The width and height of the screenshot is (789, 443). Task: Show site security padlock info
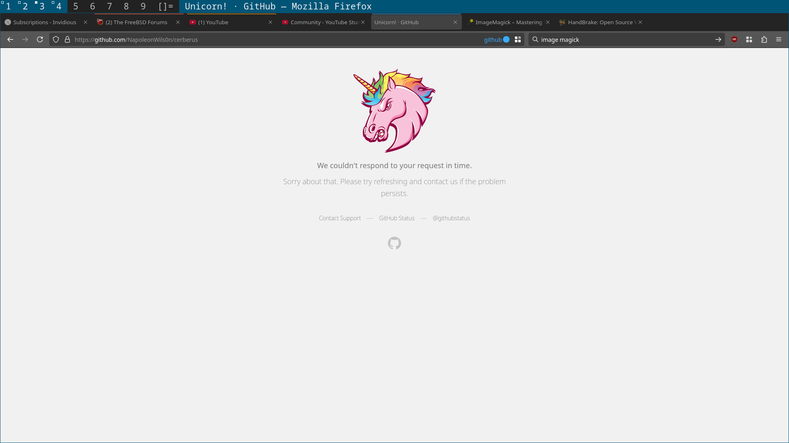(x=67, y=39)
